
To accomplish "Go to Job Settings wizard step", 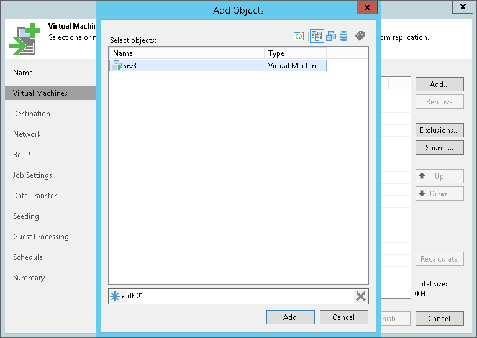I will click(x=32, y=175).
